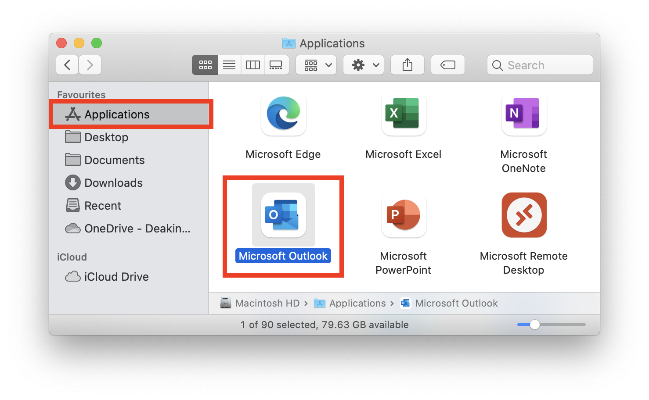
Task: Click the Share toolbar button
Action: (x=407, y=65)
